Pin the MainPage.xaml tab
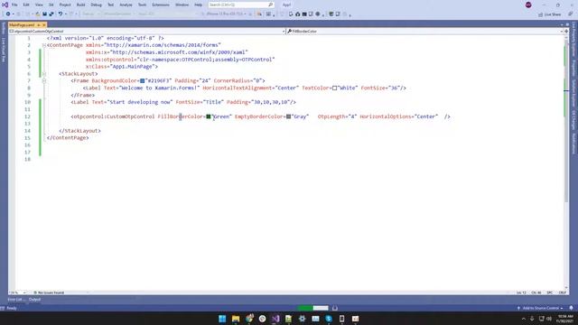578x325 pixels. click(x=38, y=24)
